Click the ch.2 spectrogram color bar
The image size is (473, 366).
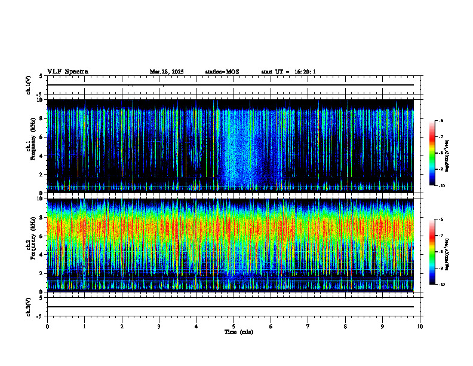(x=432, y=252)
